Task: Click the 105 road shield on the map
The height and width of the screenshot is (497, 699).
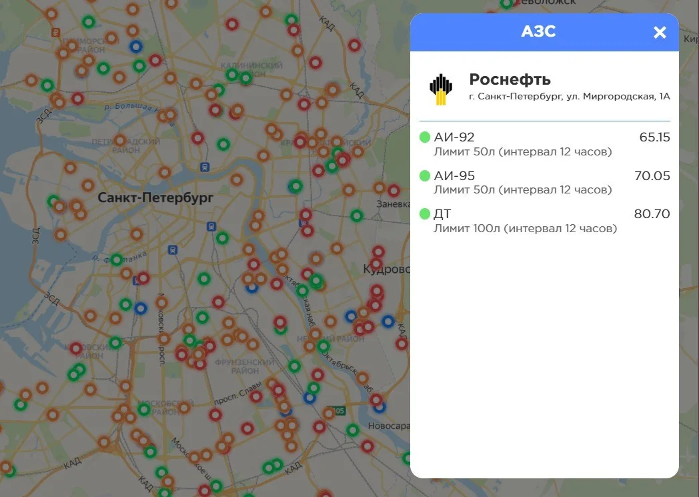Action: point(339,410)
